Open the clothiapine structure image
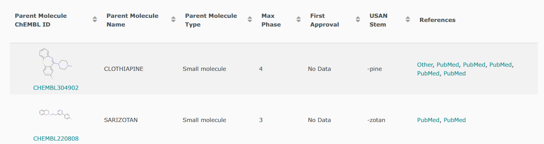 pyautogui.click(x=56, y=65)
